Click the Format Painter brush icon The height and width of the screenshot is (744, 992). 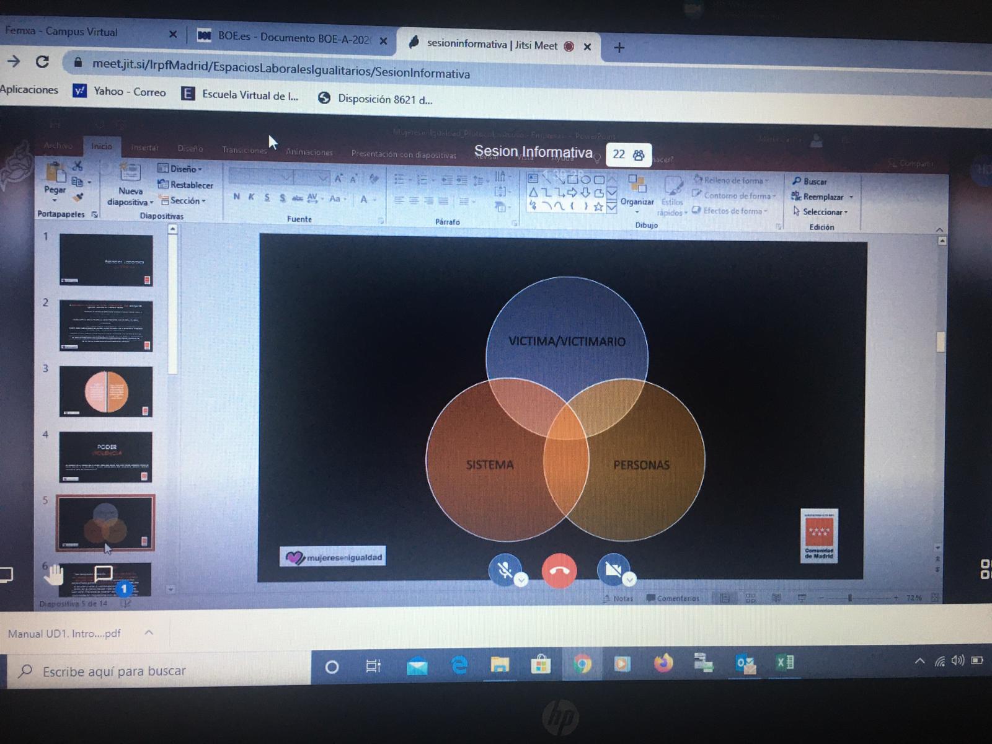pyautogui.click(x=77, y=197)
